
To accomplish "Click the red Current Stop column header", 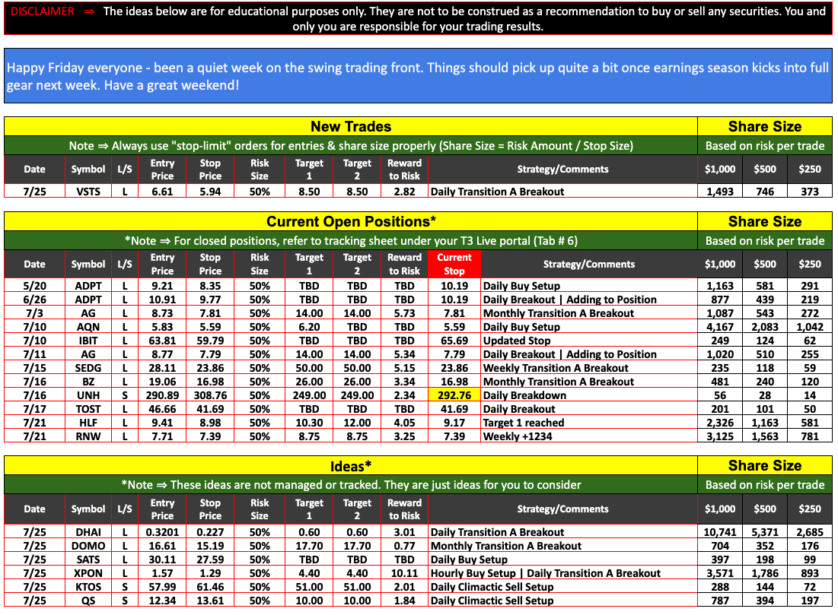I will 454,264.
